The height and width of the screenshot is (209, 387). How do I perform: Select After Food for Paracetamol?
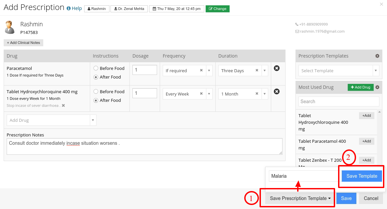(96, 77)
